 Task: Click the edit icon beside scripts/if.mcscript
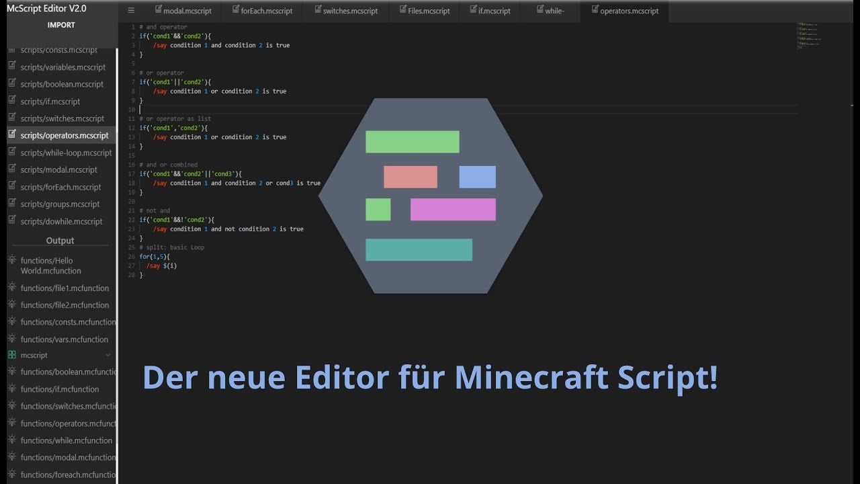(x=11, y=101)
